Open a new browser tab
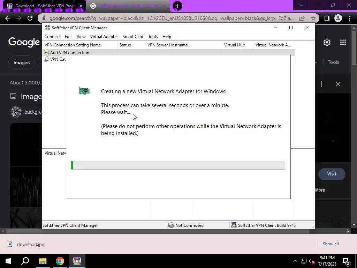This screenshot has width=357, height=268. tap(177, 6)
